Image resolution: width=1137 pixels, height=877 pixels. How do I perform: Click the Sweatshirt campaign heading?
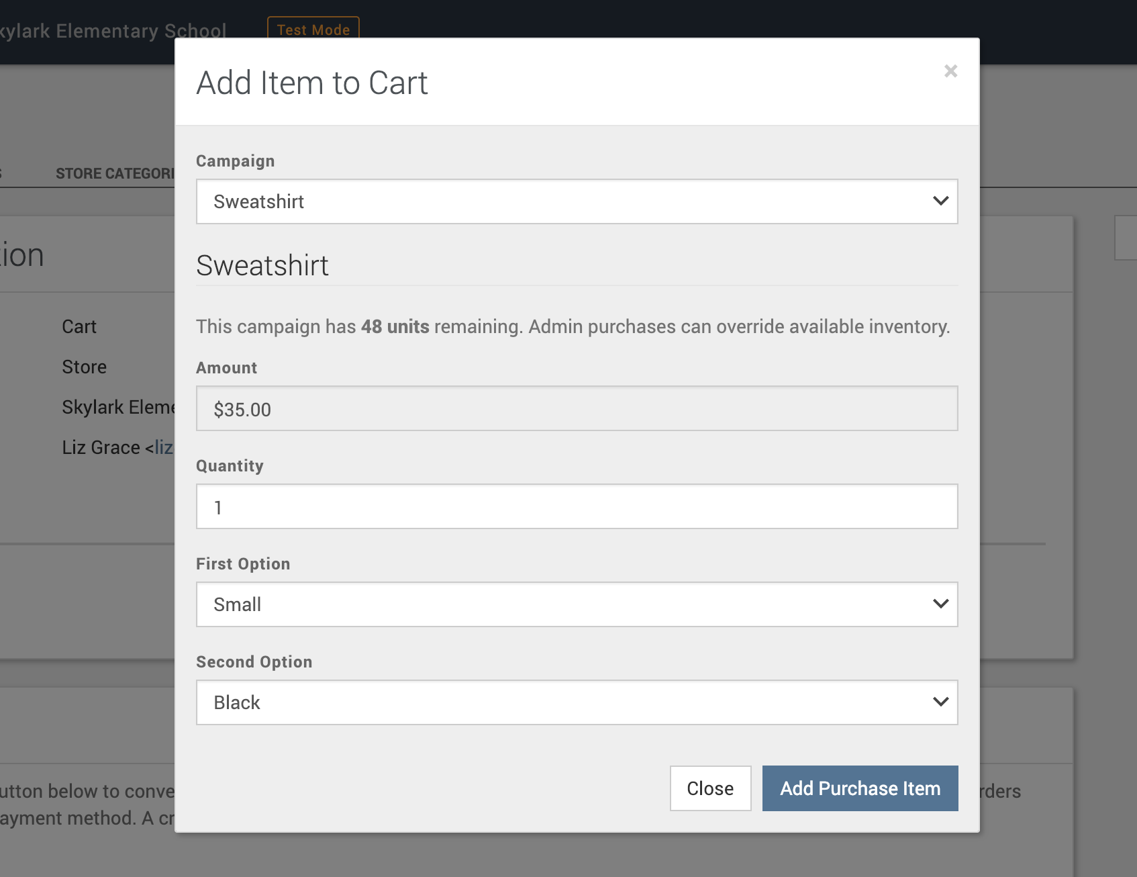262,265
